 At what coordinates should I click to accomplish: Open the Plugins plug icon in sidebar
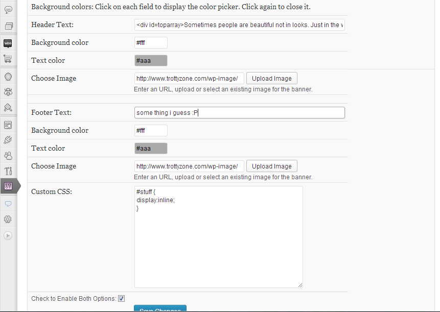[8, 140]
